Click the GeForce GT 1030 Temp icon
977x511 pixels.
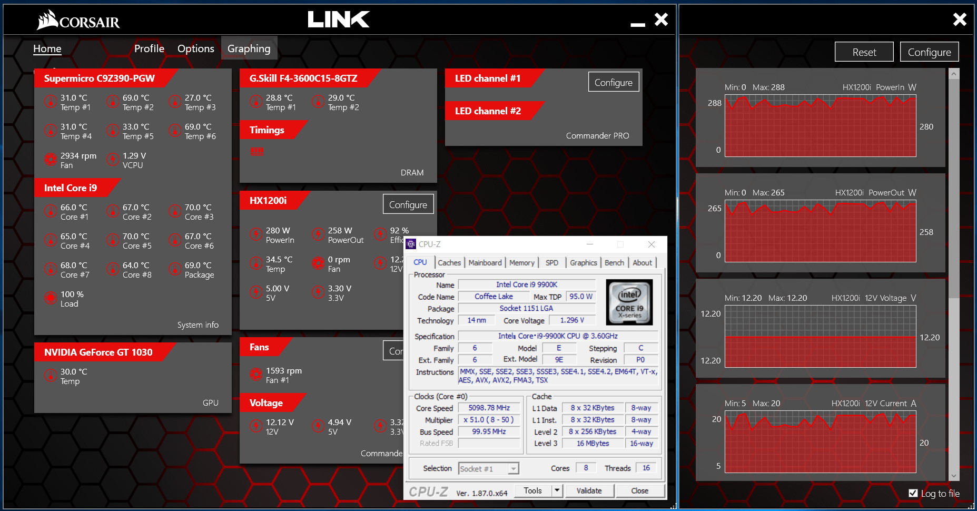click(x=51, y=375)
